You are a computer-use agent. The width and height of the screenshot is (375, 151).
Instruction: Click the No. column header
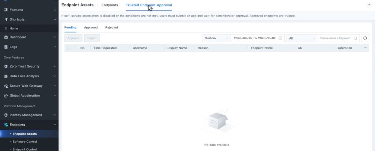[83, 48]
